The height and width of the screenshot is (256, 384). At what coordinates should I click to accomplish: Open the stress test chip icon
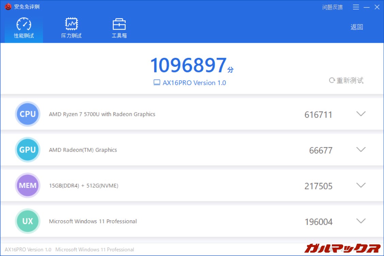[71, 24]
